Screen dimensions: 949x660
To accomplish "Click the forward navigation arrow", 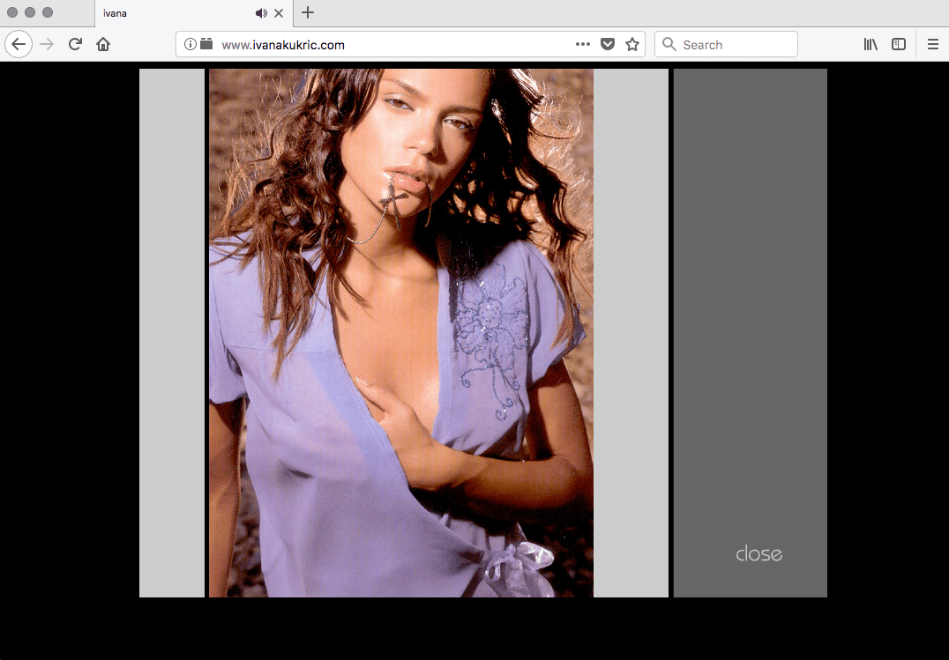I will pyautogui.click(x=47, y=44).
